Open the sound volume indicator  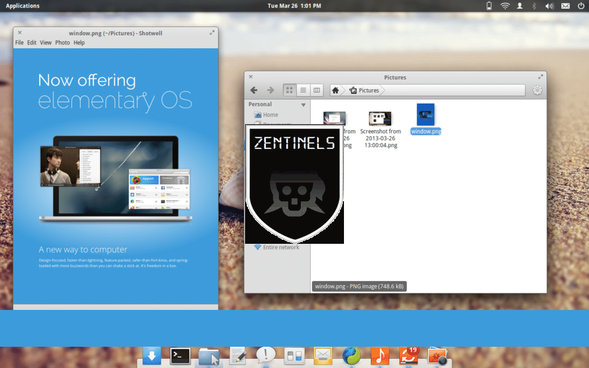click(x=549, y=6)
